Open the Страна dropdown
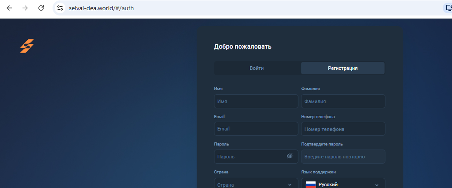The width and height of the screenshot is (452, 188). pos(256,183)
